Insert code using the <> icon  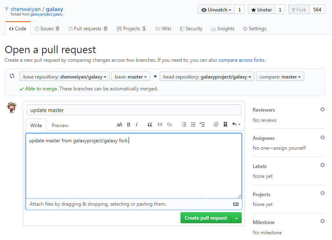[x=160, y=125]
